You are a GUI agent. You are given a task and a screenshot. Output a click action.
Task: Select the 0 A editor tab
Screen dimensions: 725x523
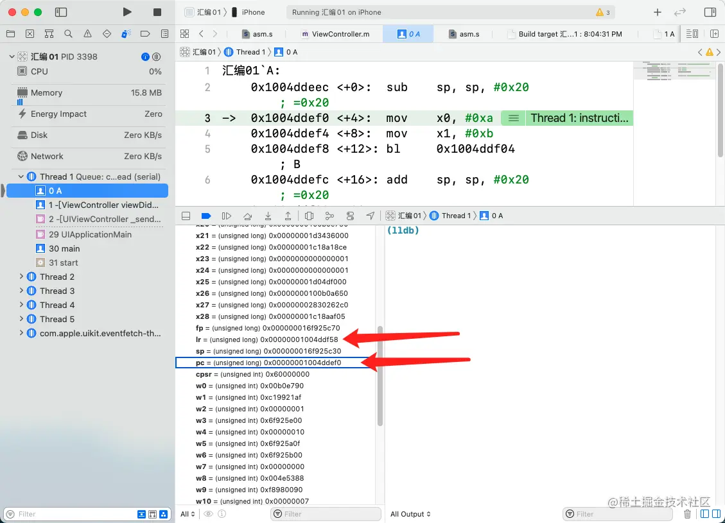[408, 34]
